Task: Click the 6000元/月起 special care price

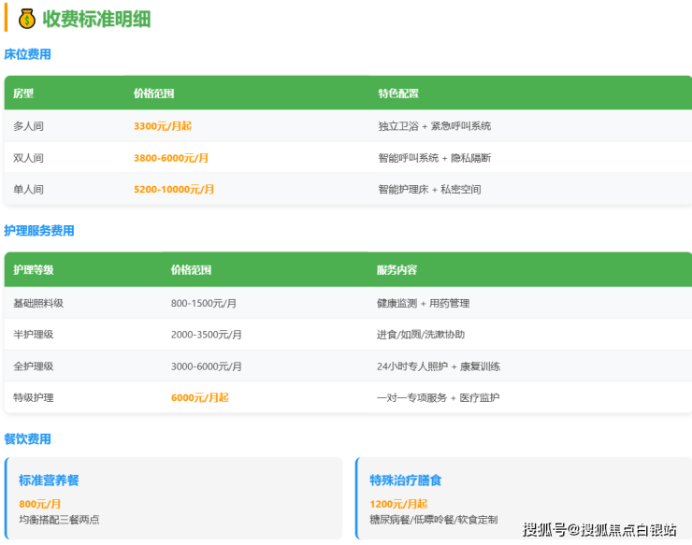Action: 199,397
